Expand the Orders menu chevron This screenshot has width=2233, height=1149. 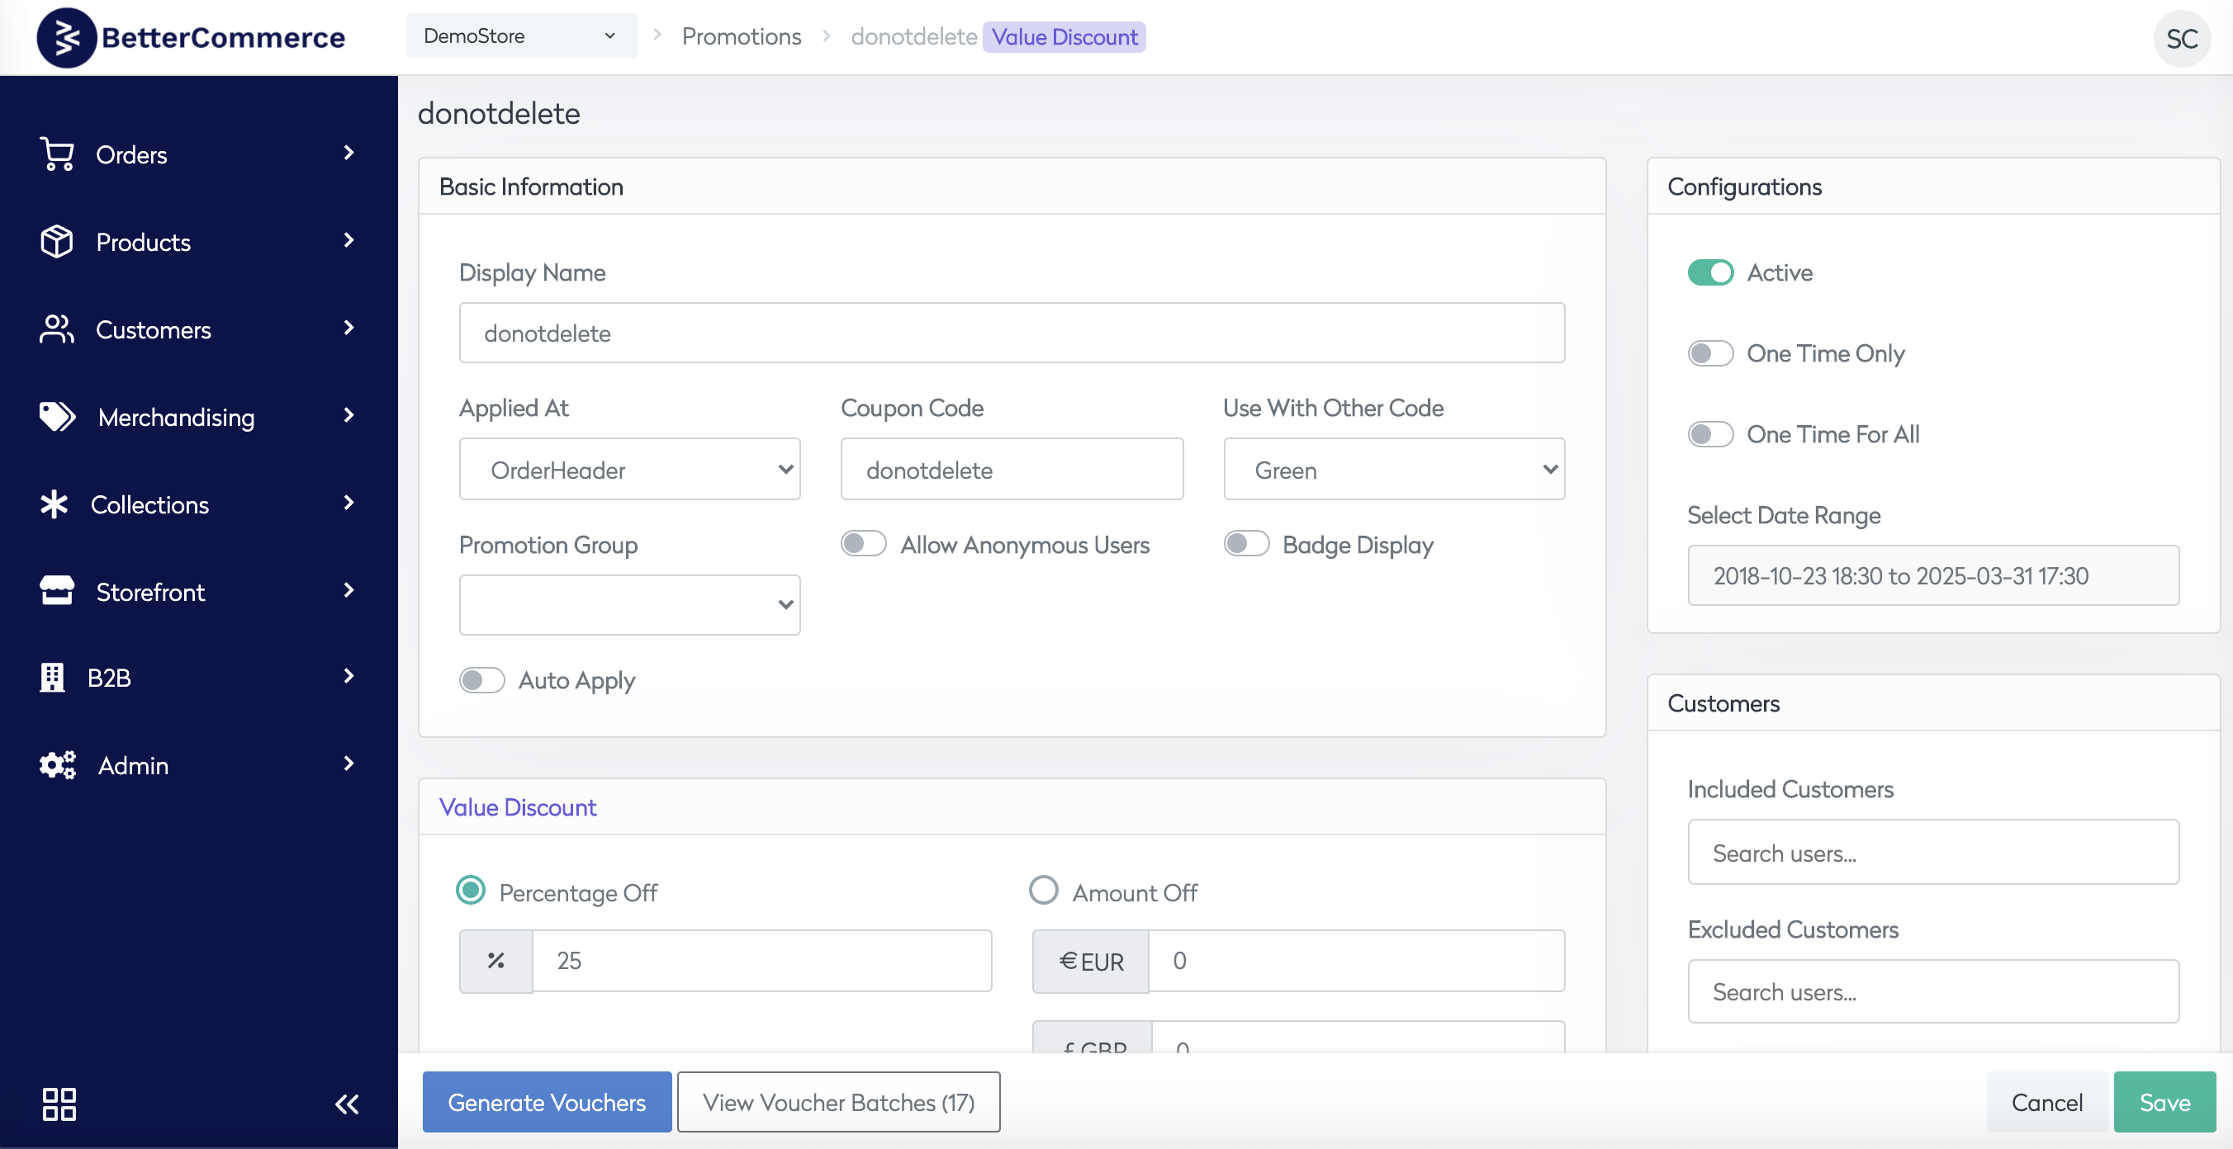pos(348,154)
